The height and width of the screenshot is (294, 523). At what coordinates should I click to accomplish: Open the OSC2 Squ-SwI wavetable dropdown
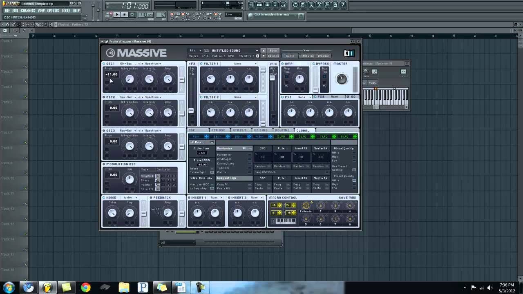click(127, 97)
